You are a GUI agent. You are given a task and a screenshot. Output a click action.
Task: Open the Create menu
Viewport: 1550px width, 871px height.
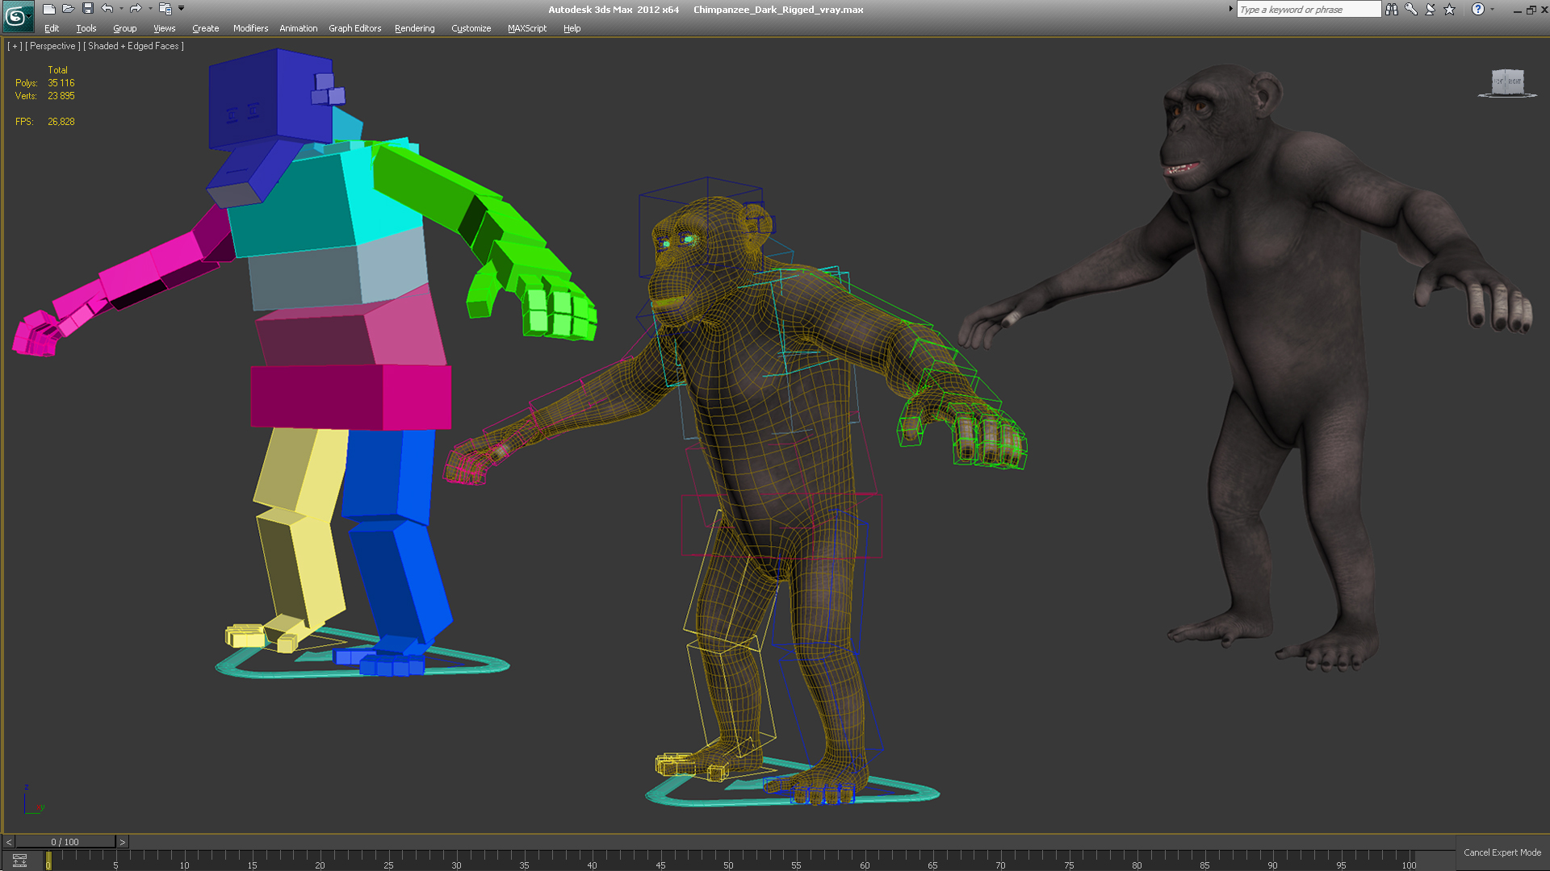206,28
